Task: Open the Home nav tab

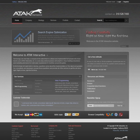Action: click(17, 20)
